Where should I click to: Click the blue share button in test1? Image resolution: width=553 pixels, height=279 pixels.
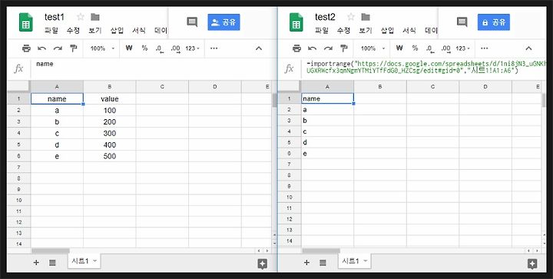(224, 22)
